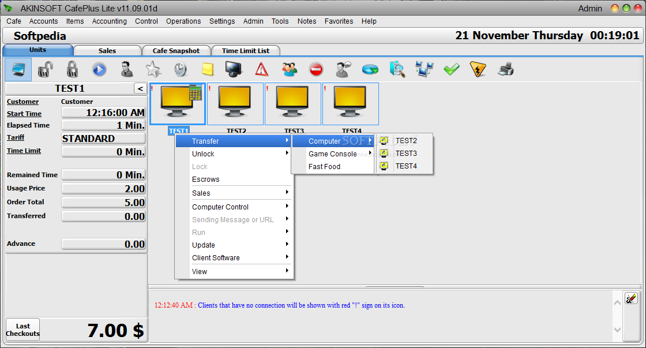Open the Accounts menu
The image size is (646, 348).
click(43, 21)
